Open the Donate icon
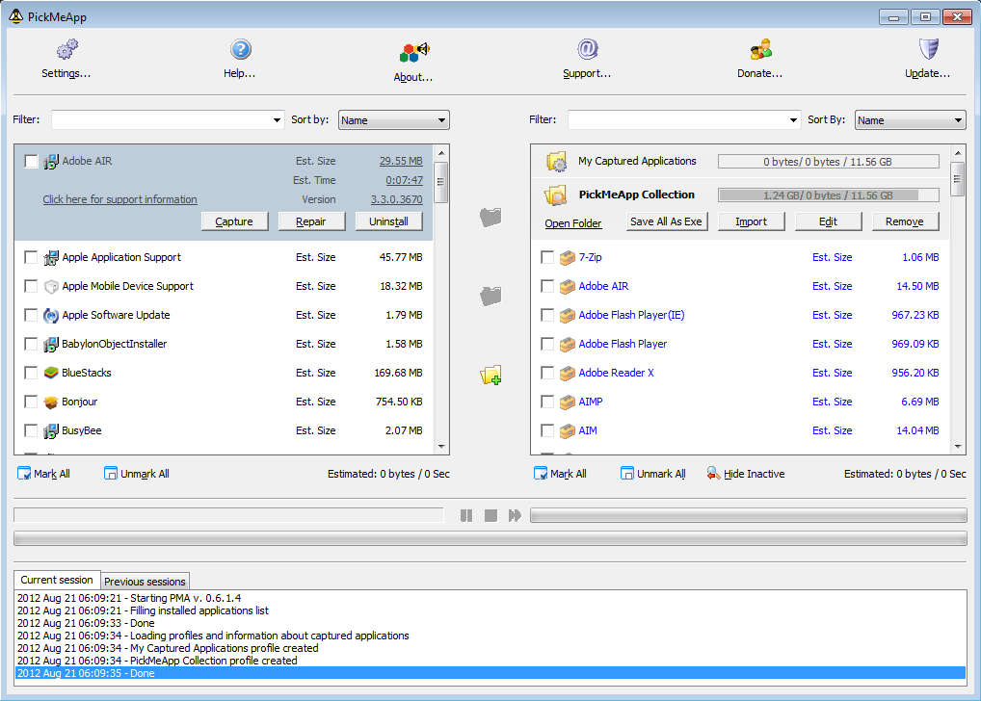Viewport: 981px width, 701px height. pyautogui.click(x=760, y=49)
